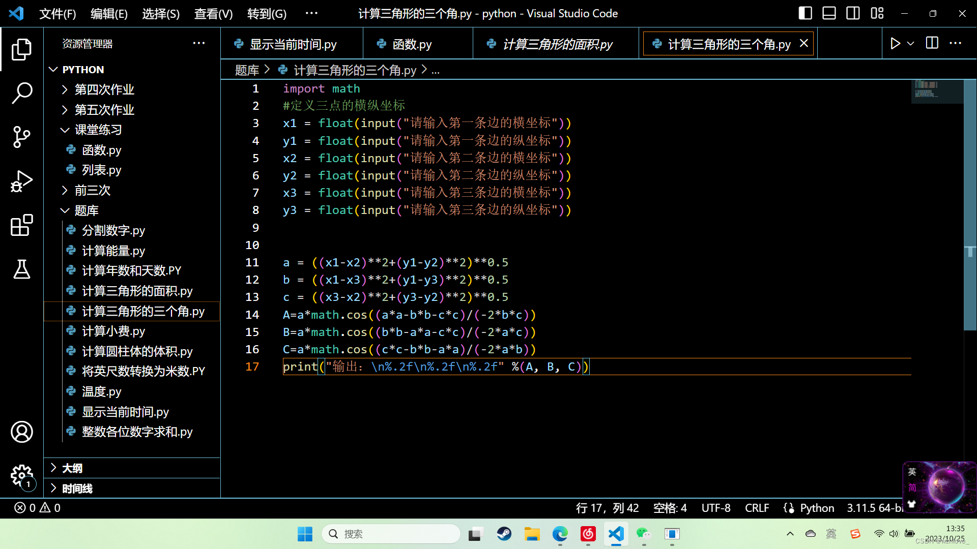The height and width of the screenshot is (549, 977).
Task: Run the Python file with play button
Action: pos(895,44)
